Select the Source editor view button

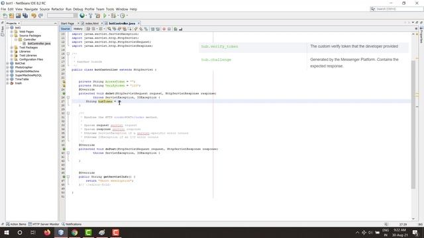(65, 29)
